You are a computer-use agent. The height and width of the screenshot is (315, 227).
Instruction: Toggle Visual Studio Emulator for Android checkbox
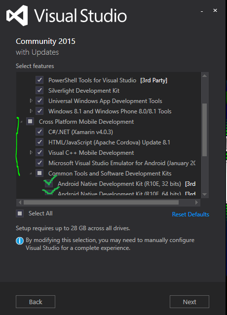[39, 163]
